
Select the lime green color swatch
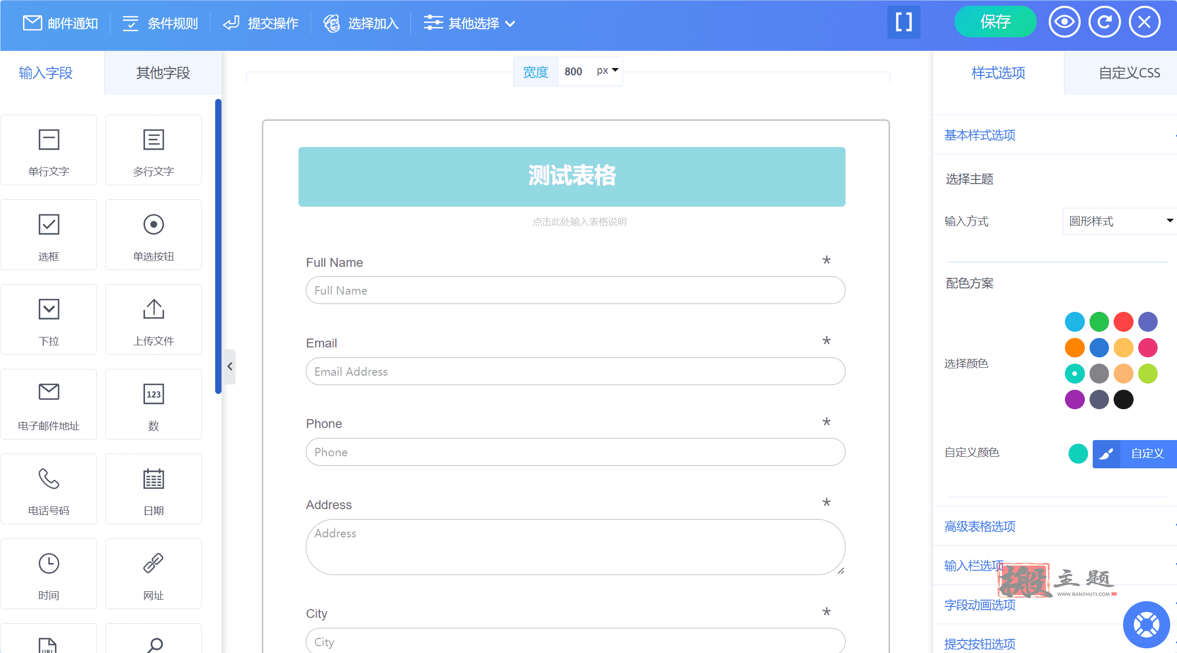tap(1148, 374)
